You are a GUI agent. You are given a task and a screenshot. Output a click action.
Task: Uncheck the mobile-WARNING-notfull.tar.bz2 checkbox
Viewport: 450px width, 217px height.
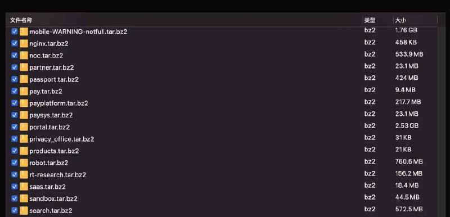pyautogui.click(x=15, y=31)
